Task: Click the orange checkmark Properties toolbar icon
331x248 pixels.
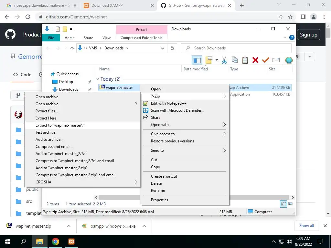Action: click(266, 60)
